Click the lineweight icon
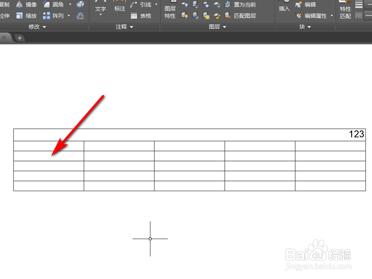 [x=359, y=4]
